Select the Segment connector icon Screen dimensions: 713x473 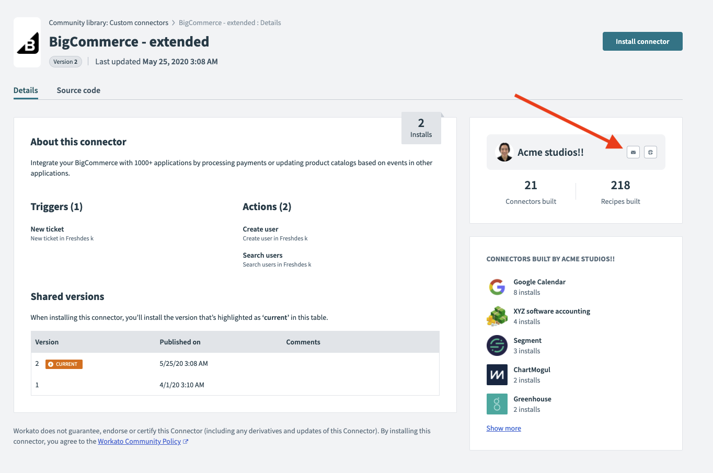497,345
